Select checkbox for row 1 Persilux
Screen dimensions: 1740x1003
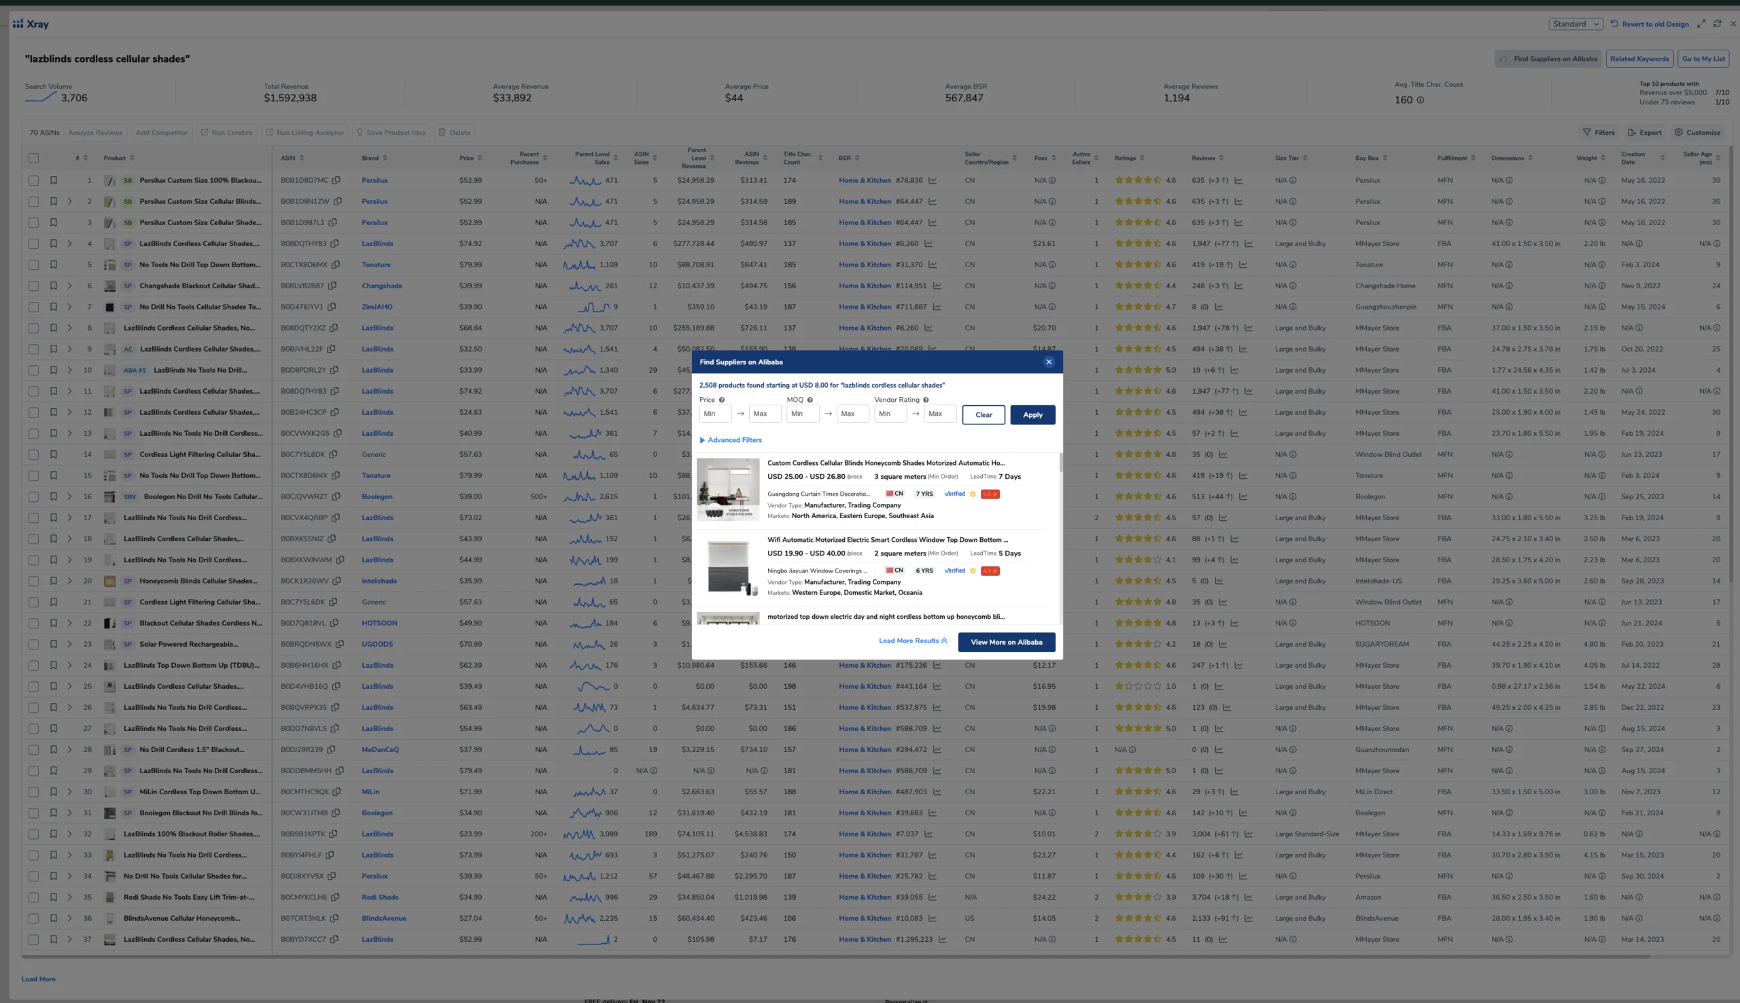tap(33, 180)
